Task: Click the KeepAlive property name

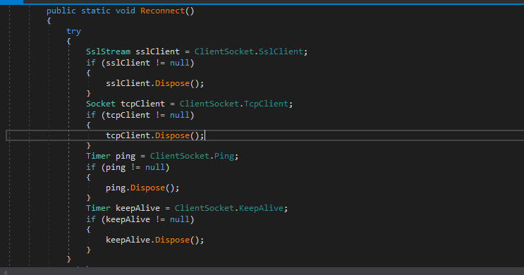Action: [x=261, y=208]
